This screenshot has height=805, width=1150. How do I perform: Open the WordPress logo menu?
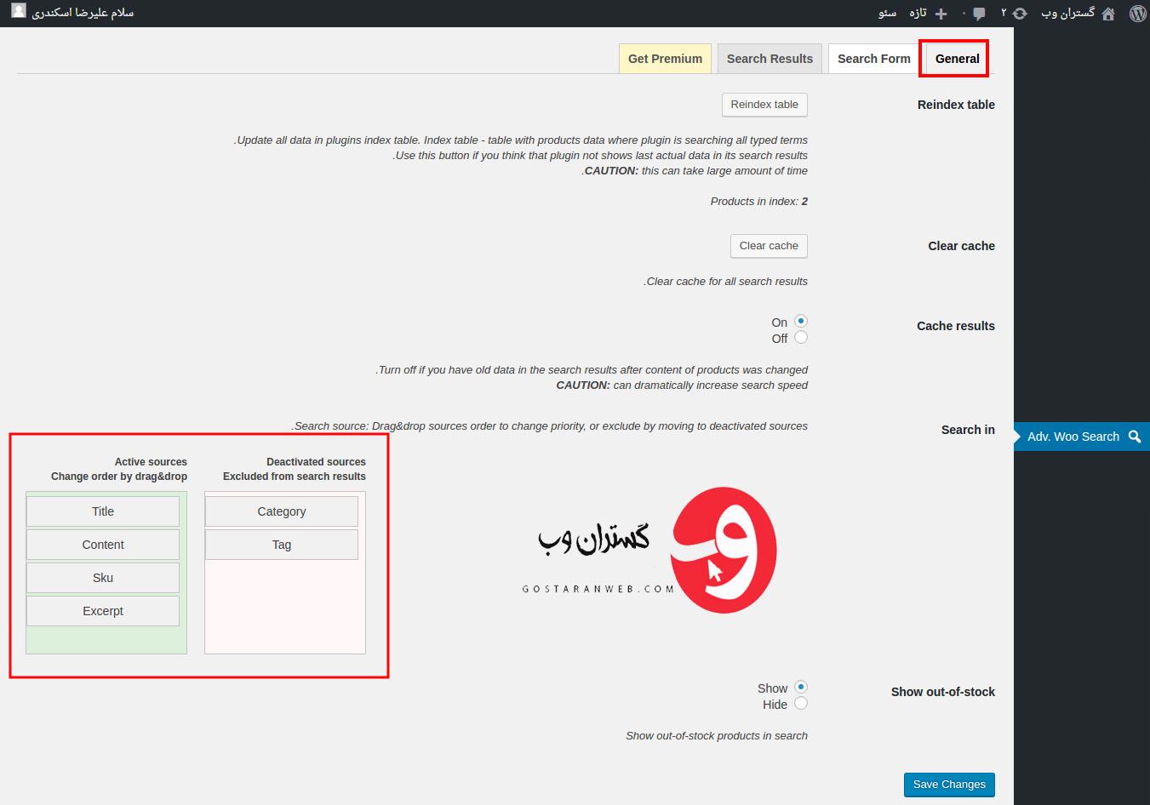click(x=1137, y=14)
